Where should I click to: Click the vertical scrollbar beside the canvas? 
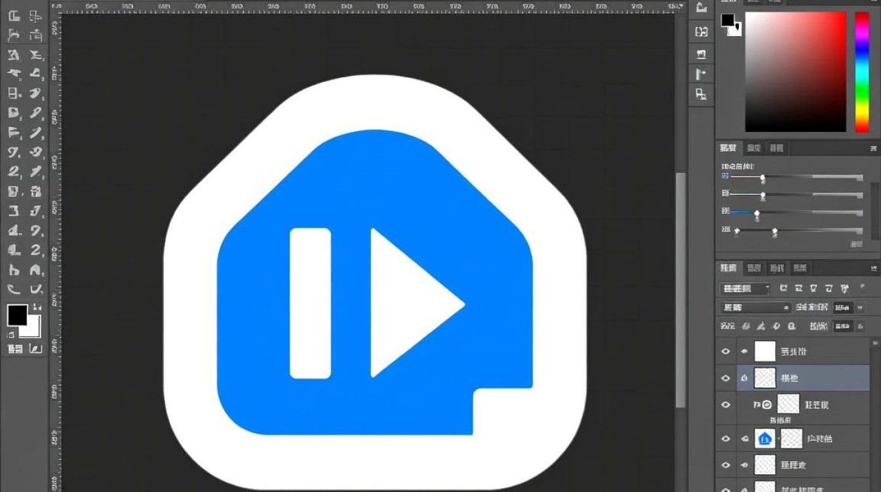[680, 289]
